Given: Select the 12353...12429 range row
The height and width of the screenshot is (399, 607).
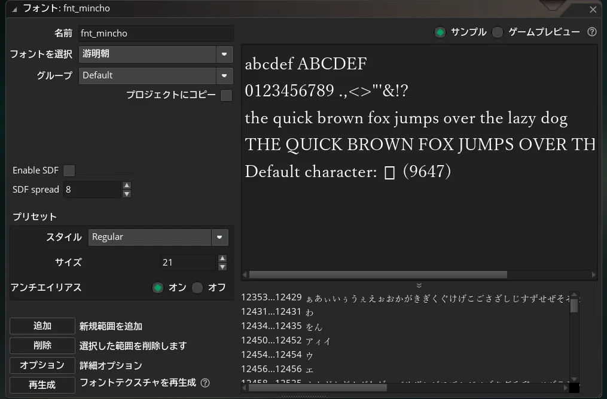Looking at the screenshot, I should [x=405, y=297].
